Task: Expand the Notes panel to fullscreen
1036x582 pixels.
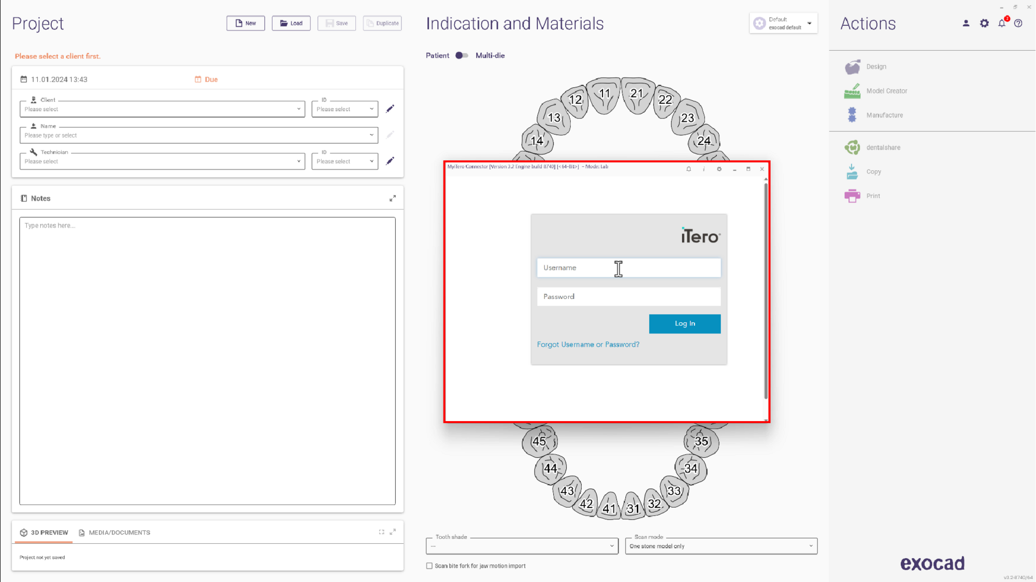Action: click(393, 199)
